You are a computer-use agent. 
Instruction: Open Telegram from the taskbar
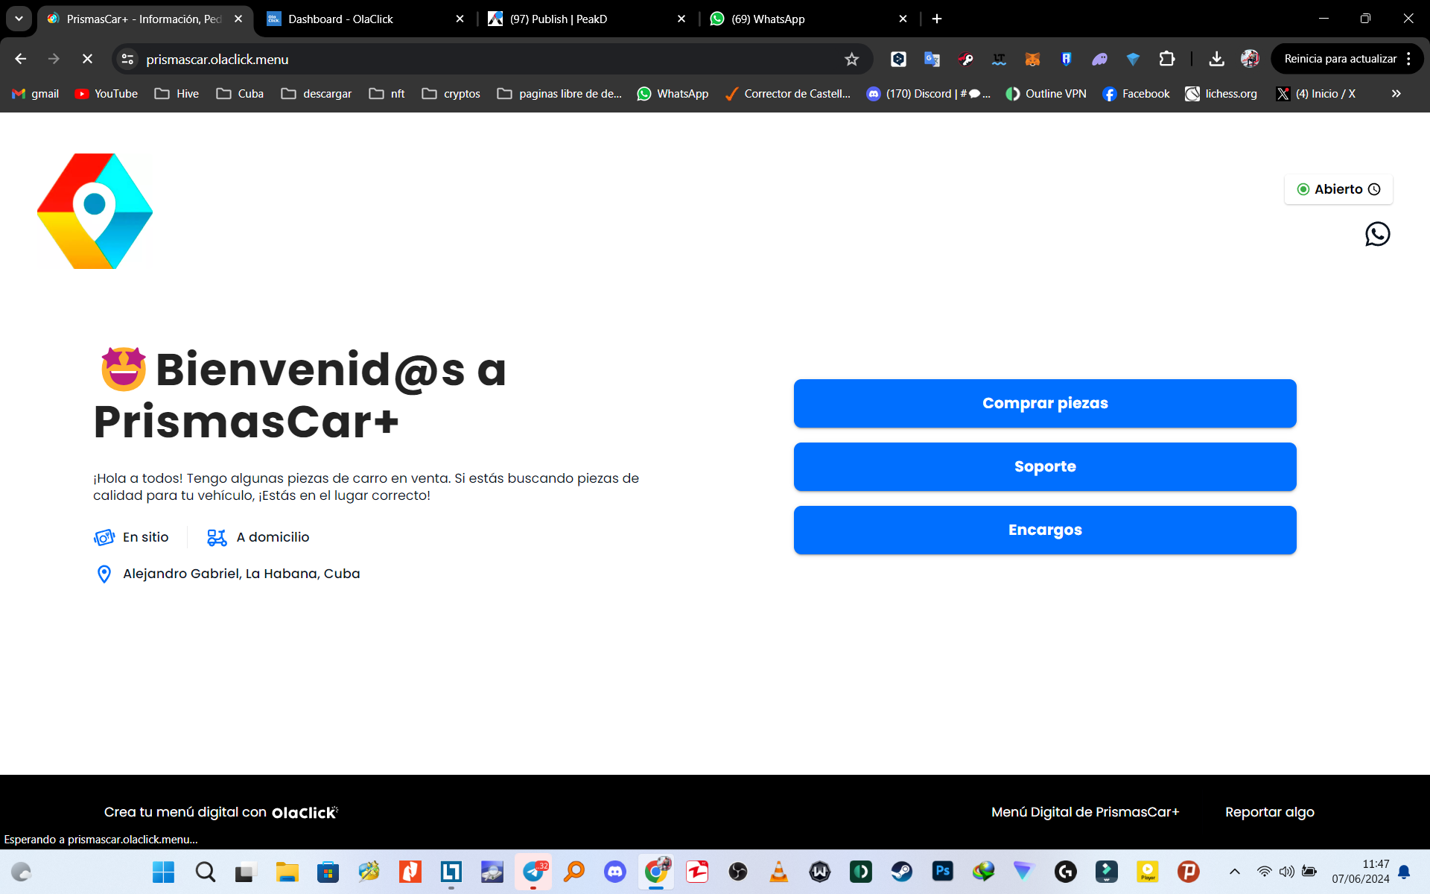pyautogui.click(x=533, y=872)
